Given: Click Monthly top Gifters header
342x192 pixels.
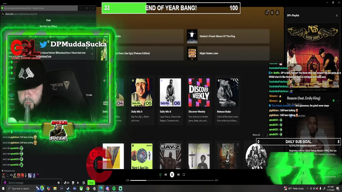Looking at the screenshot, I should pyautogui.click(x=48, y=26).
